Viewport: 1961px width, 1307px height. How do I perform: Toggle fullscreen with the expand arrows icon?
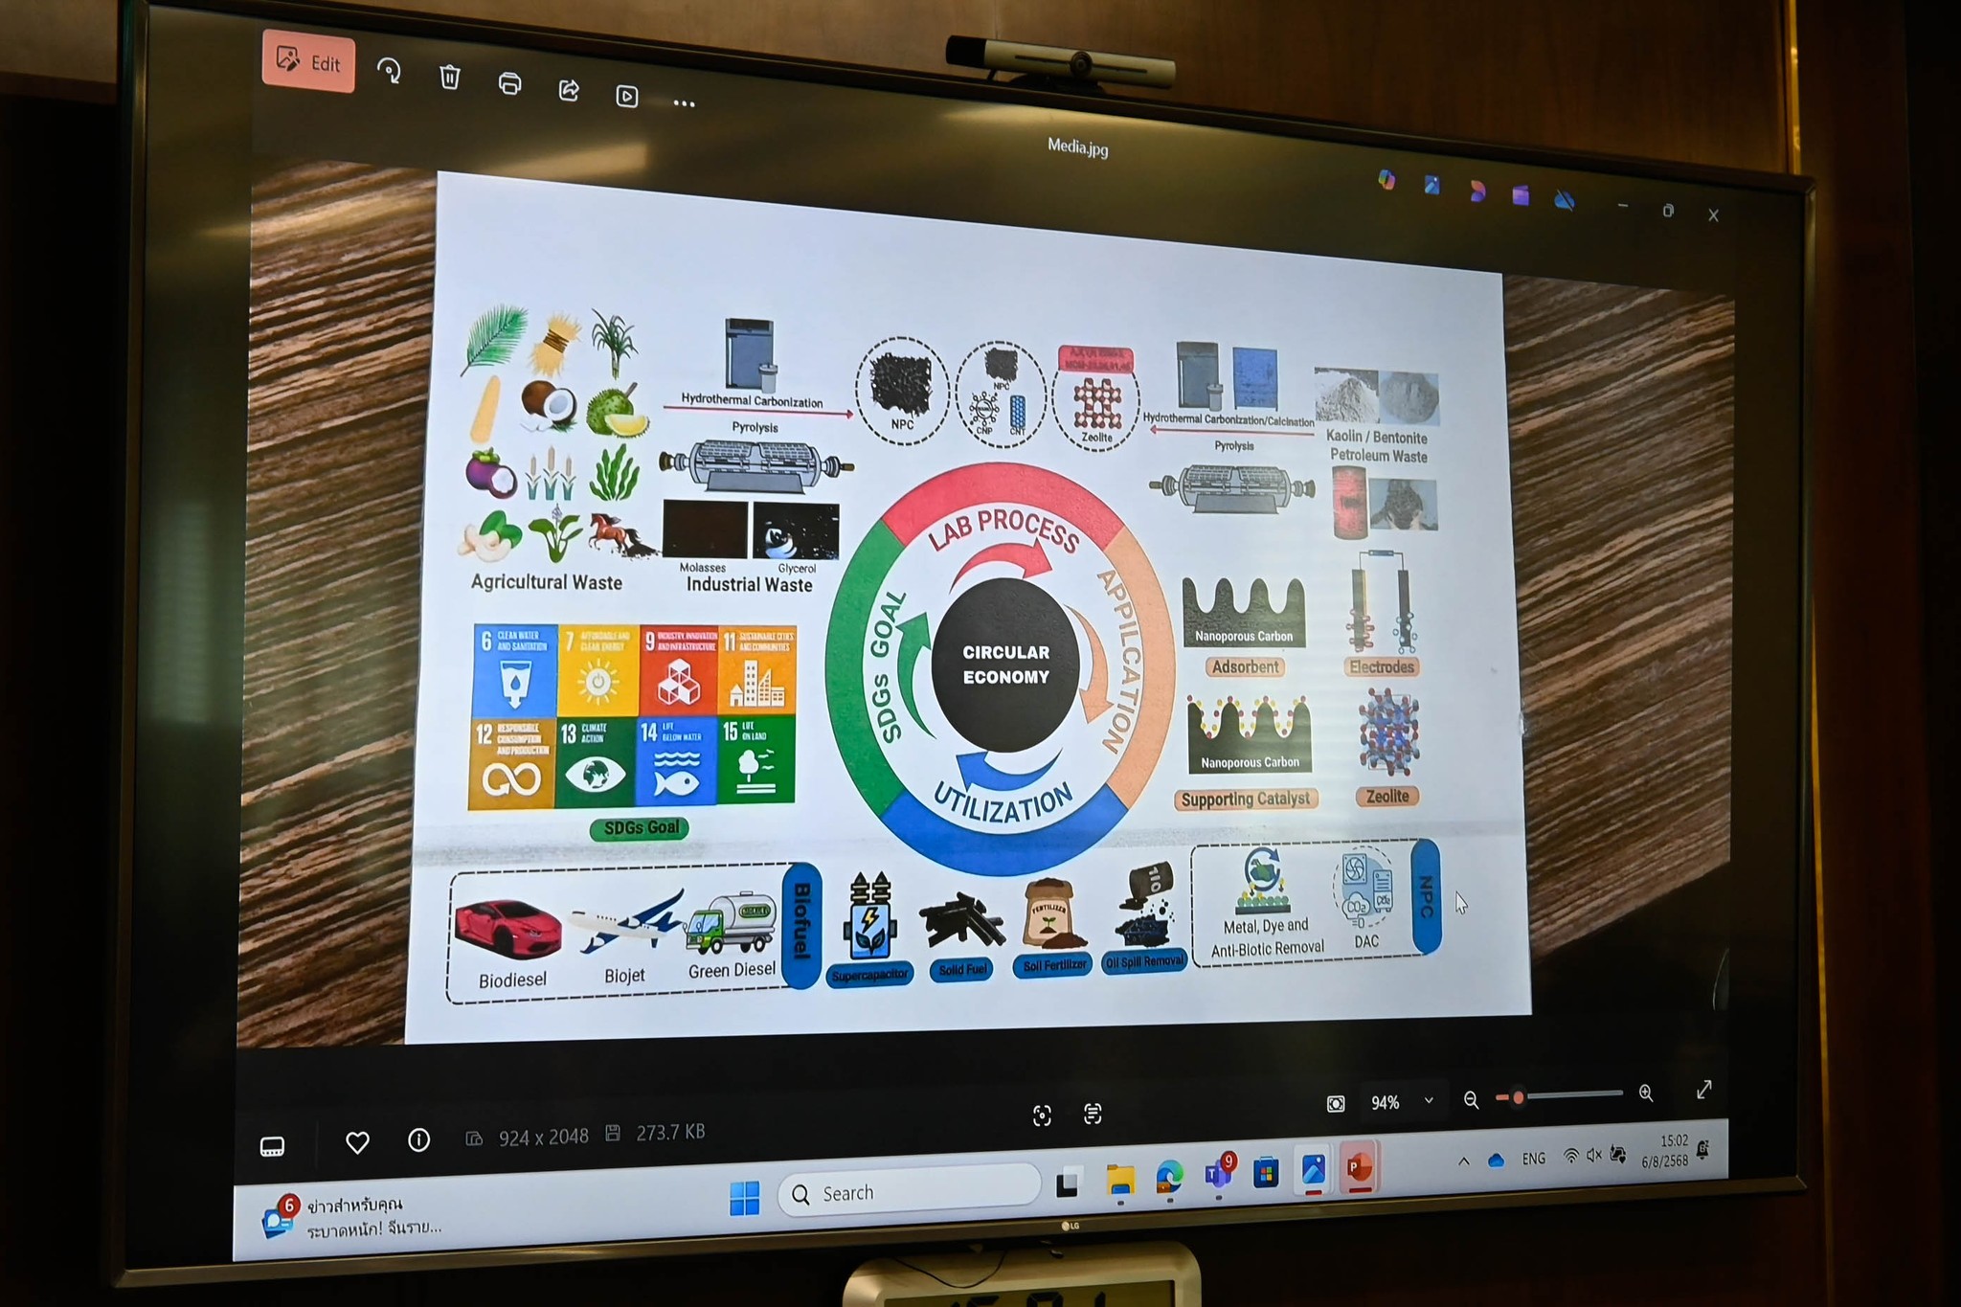[1704, 1090]
